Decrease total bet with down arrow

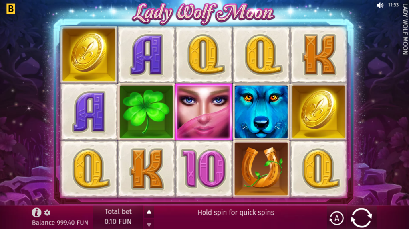click(149, 224)
